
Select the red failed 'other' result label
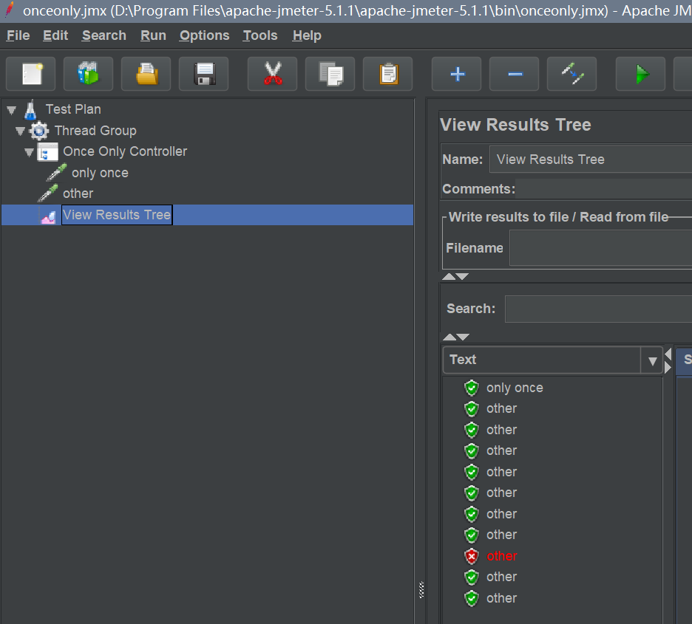coord(502,556)
